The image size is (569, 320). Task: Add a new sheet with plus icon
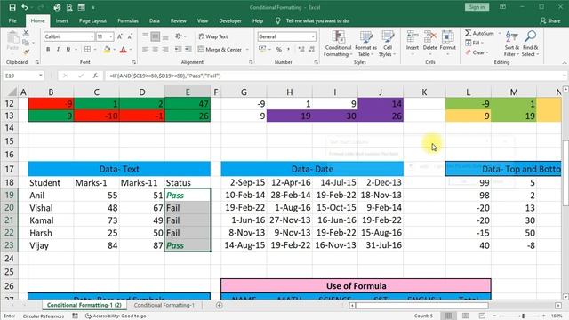coord(220,306)
